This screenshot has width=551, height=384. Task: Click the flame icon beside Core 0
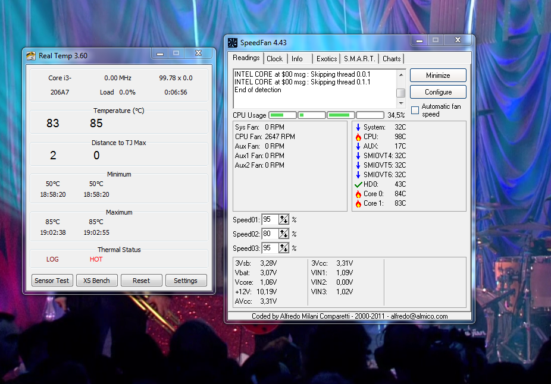(358, 194)
